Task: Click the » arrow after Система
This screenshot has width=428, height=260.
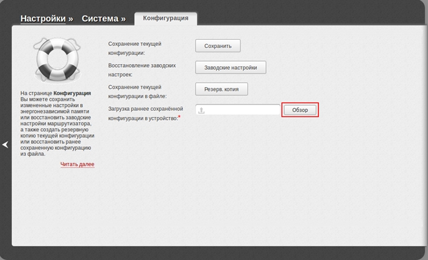Action: tap(123, 19)
